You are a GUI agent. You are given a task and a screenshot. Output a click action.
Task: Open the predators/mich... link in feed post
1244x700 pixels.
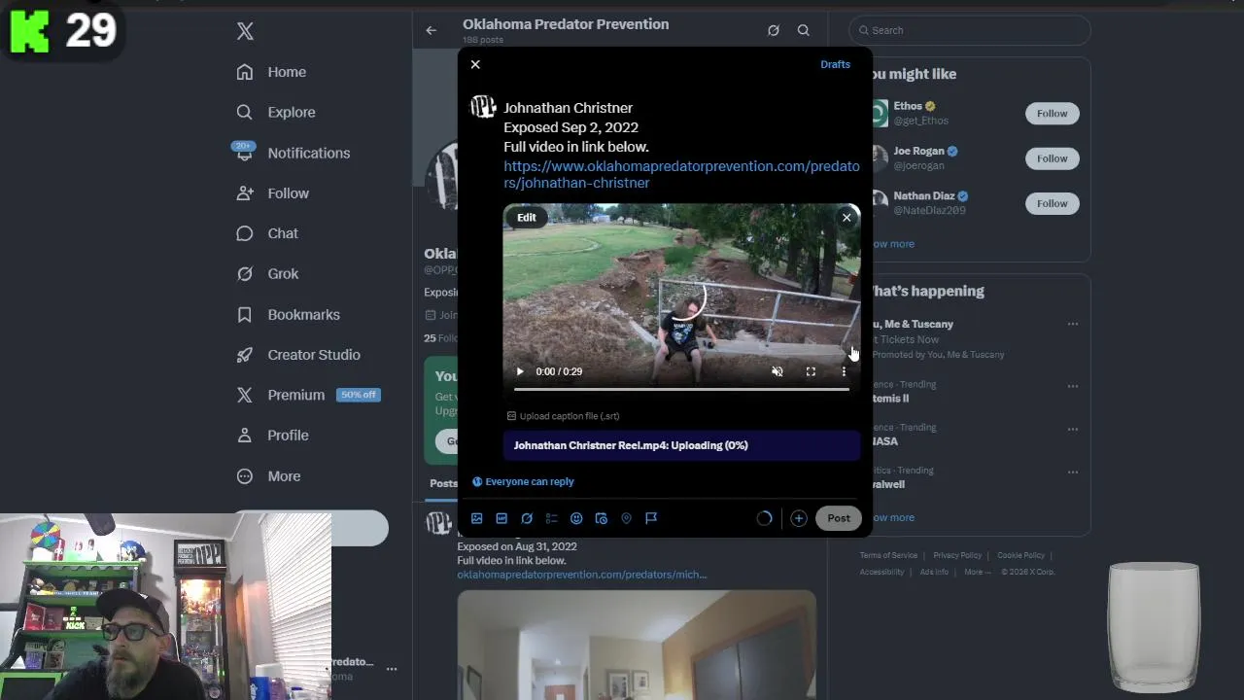[x=582, y=575]
